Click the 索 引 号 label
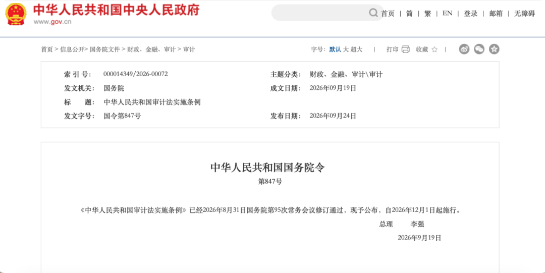The image size is (545, 273). (78, 74)
